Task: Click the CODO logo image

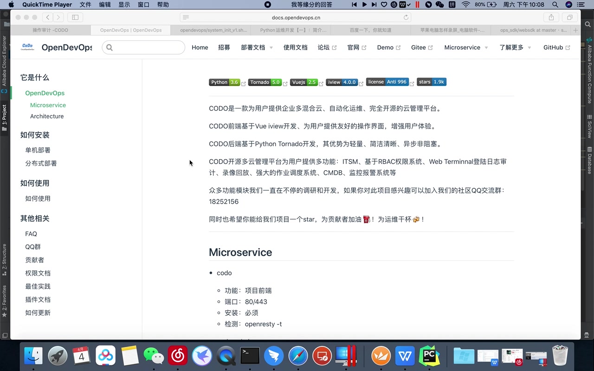Action: coord(27,47)
